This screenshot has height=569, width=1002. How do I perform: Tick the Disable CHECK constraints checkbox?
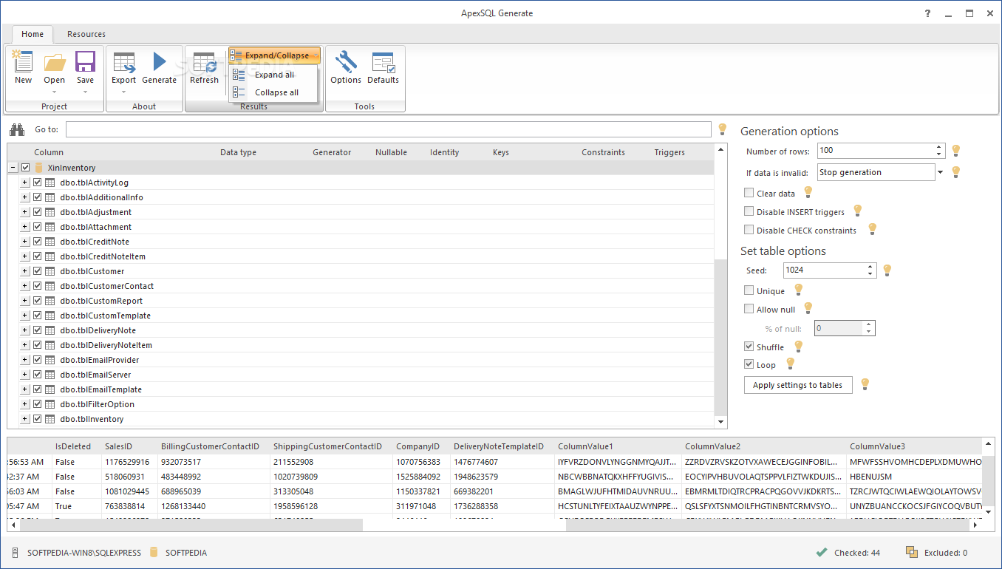(749, 230)
